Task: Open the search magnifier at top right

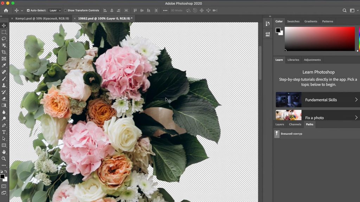Action: tap(345, 11)
